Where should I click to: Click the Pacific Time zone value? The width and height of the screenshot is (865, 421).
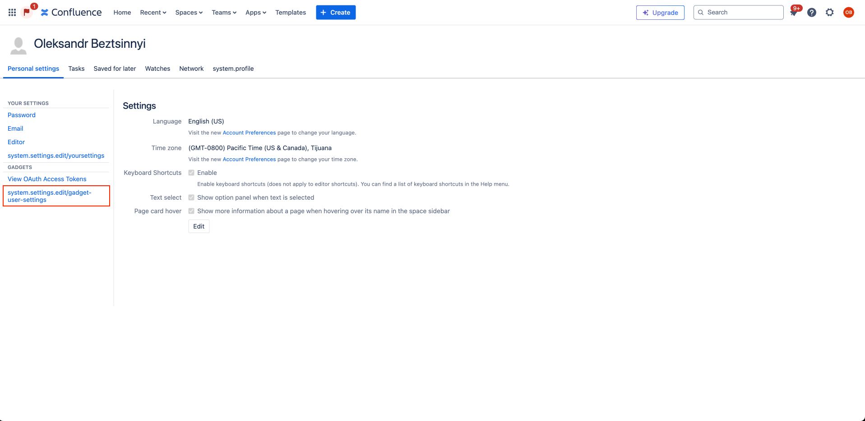260,148
